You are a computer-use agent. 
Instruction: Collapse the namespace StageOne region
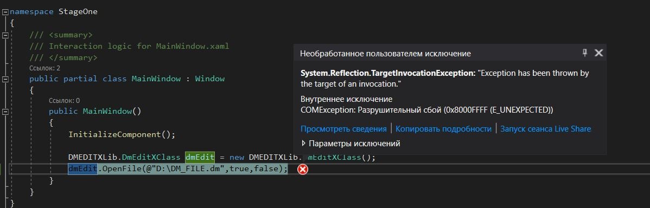point(5,12)
